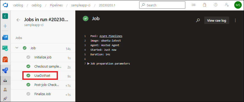Go back using the left arrow

(18, 20)
